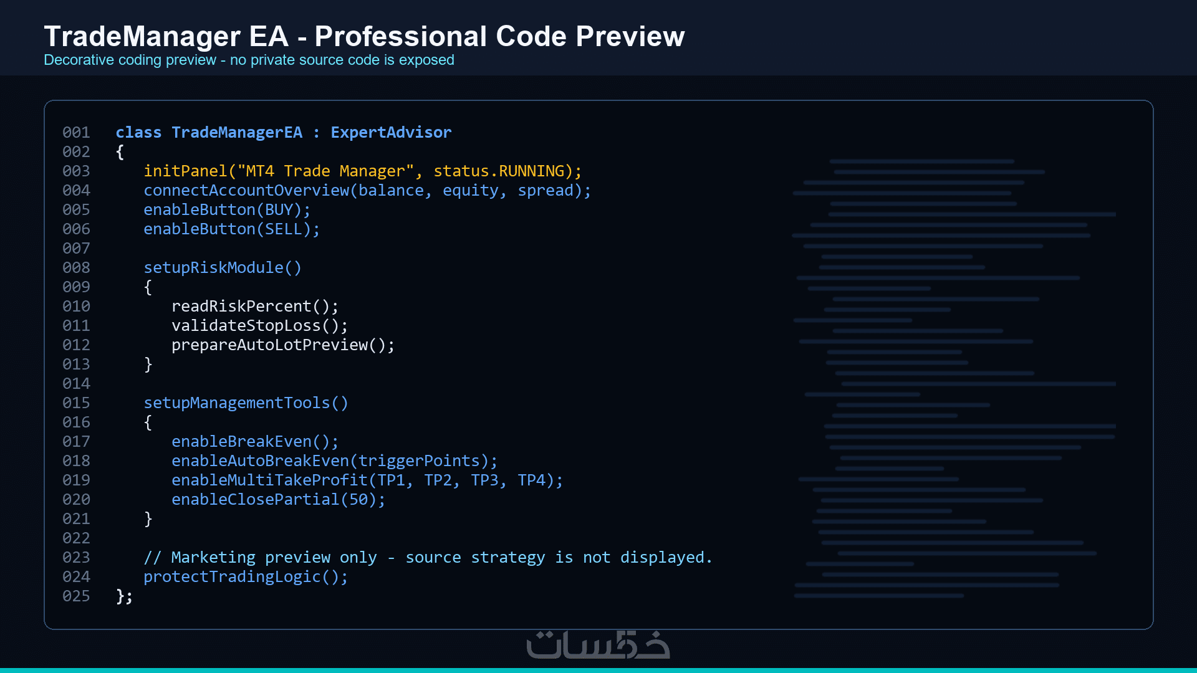Click the enableButton(SELL); line
The image size is (1197, 673).
coord(232,229)
